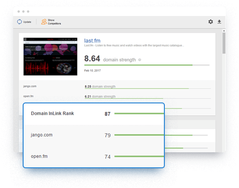Click the Update refresh icon
The width and height of the screenshot is (239, 188).
coord(19,22)
